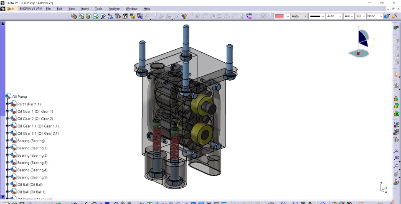Expand the Bearing (Bearing) node
The height and width of the screenshot is (204, 401).
point(8,140)
